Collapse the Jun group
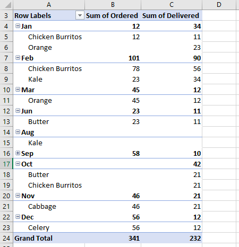This screenshot has height=247, width=239. click(18, 111)
